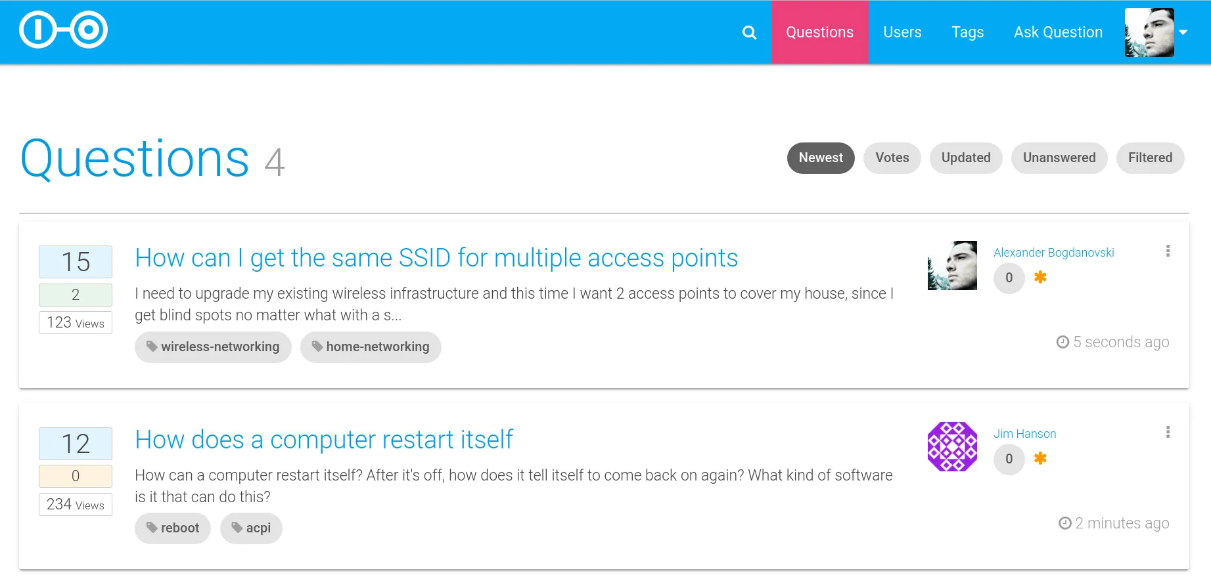Click the acpi tag
Image resolution: width=1211 pixels, height=577 pixels.
[x=251, y=528]
